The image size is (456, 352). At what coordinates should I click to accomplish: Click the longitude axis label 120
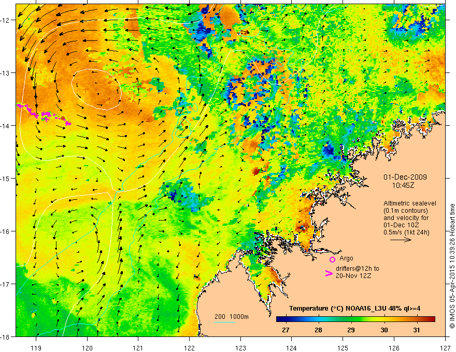tap(87, 348)
